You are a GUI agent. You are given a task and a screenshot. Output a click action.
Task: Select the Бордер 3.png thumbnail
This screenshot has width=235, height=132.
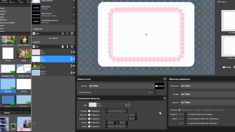pos(8,69)
